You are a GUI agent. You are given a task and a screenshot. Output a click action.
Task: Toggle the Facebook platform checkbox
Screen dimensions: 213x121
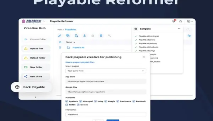[134, 101]
